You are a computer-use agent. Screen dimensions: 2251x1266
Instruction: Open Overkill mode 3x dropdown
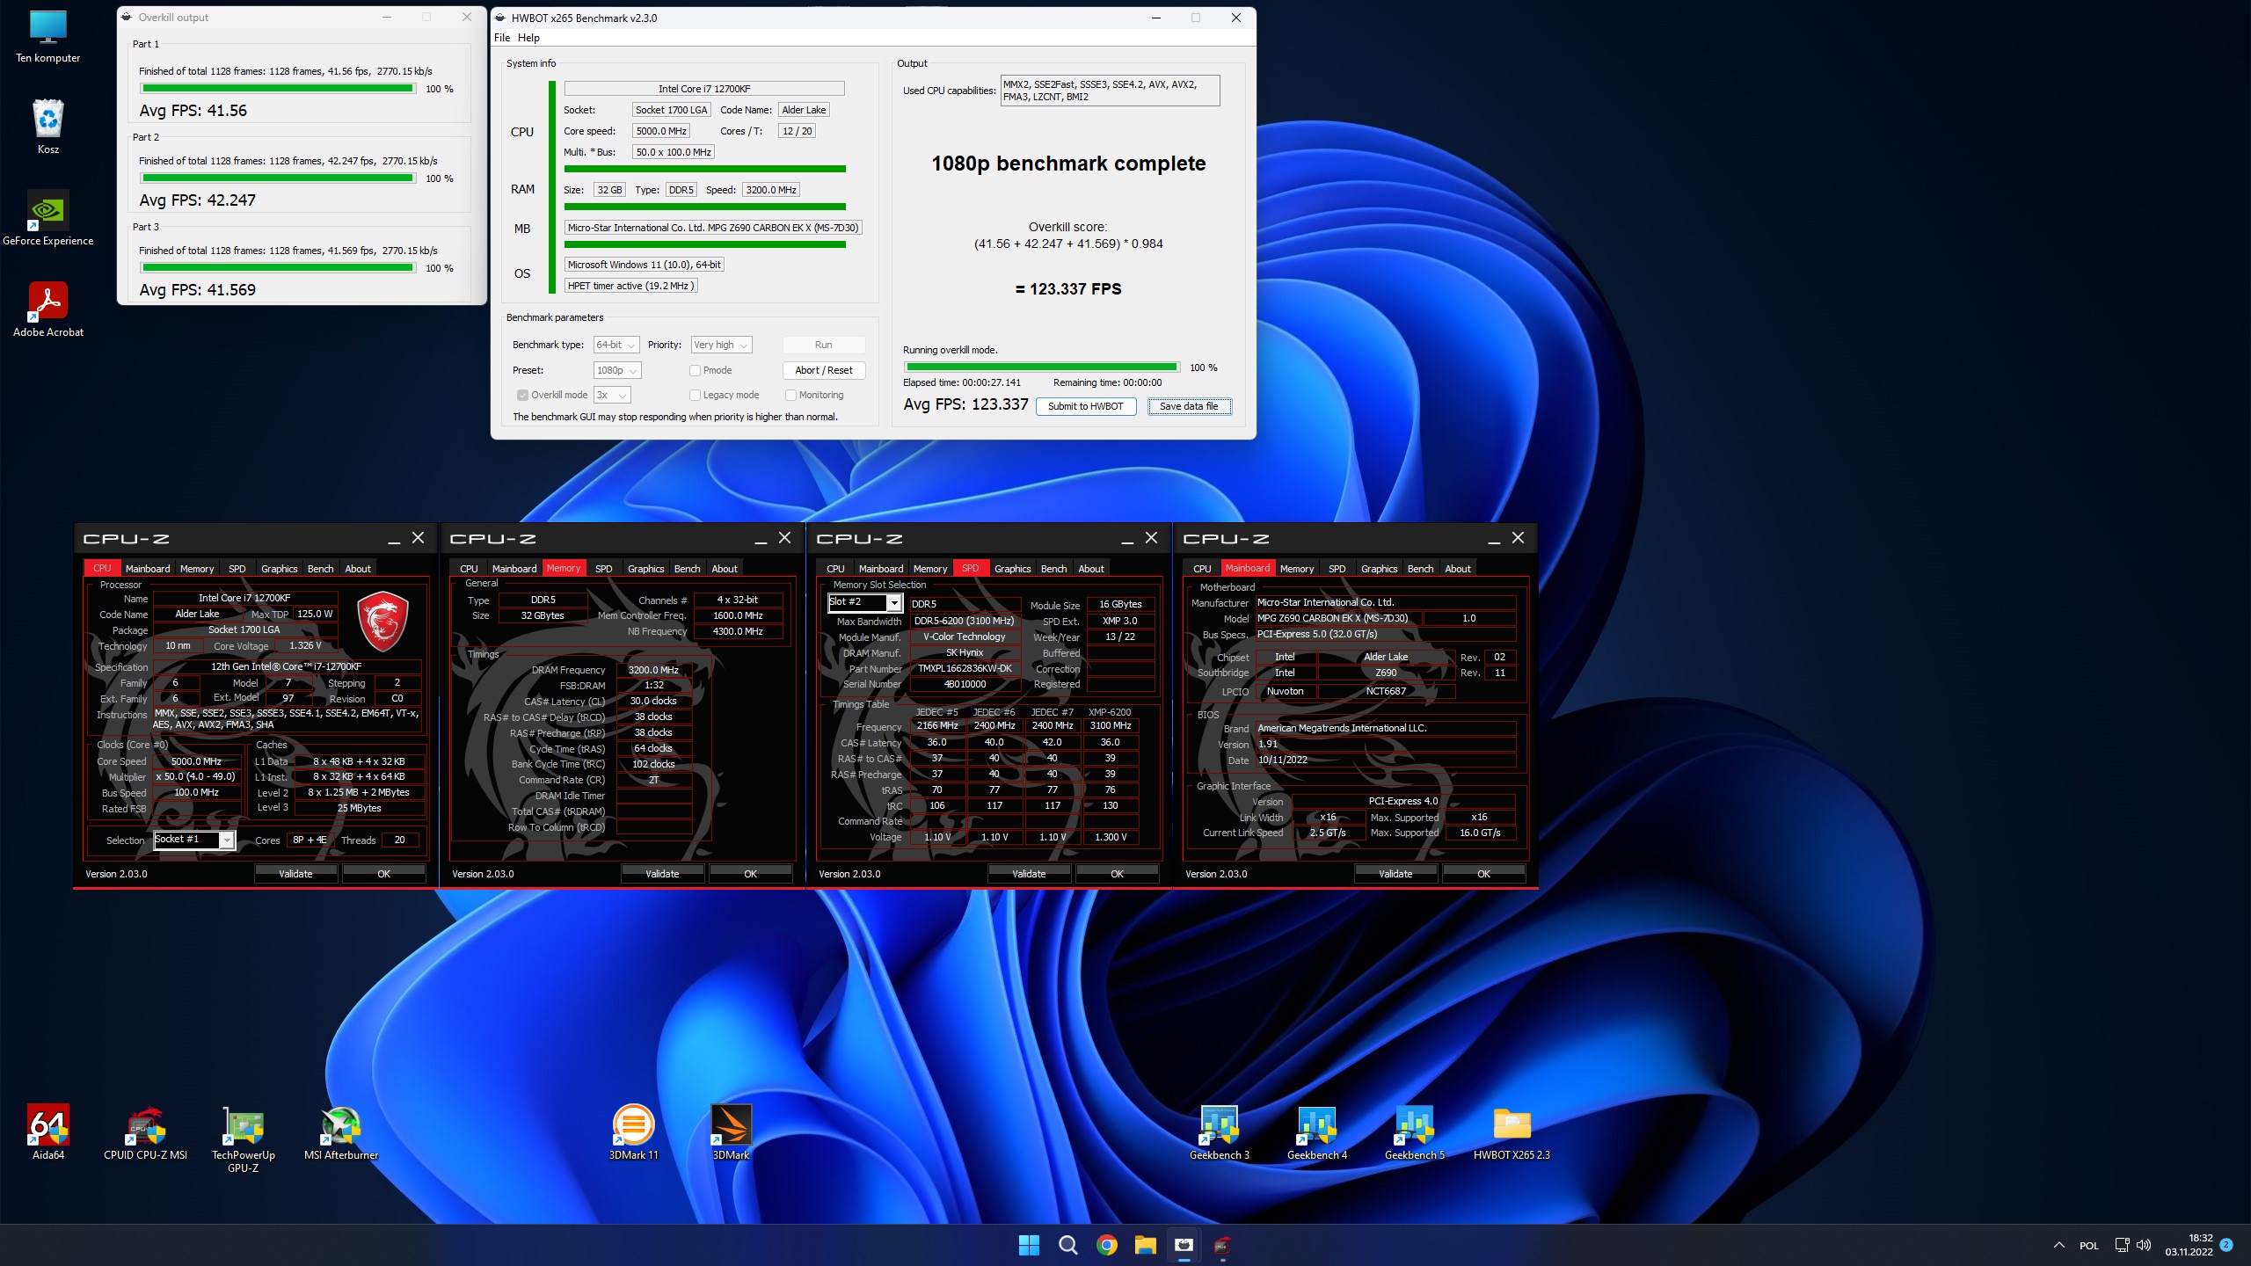click(x=612, y=395)
